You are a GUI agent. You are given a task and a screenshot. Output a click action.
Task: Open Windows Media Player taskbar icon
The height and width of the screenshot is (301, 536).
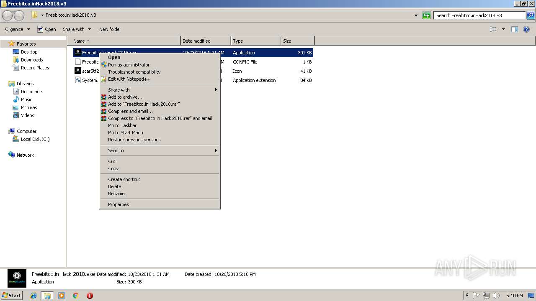click(62, 296)
